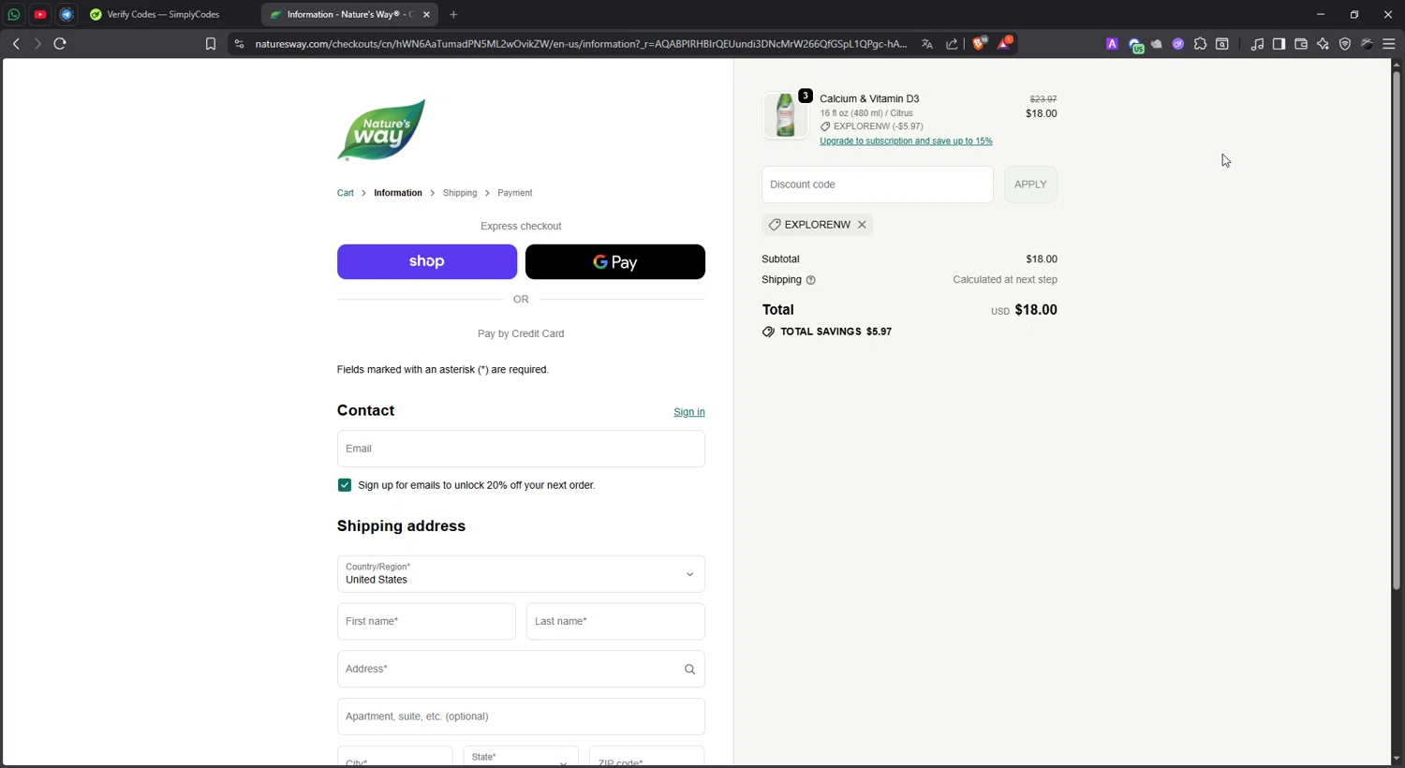
Task: Reload the current page
Action: point(60,44)
